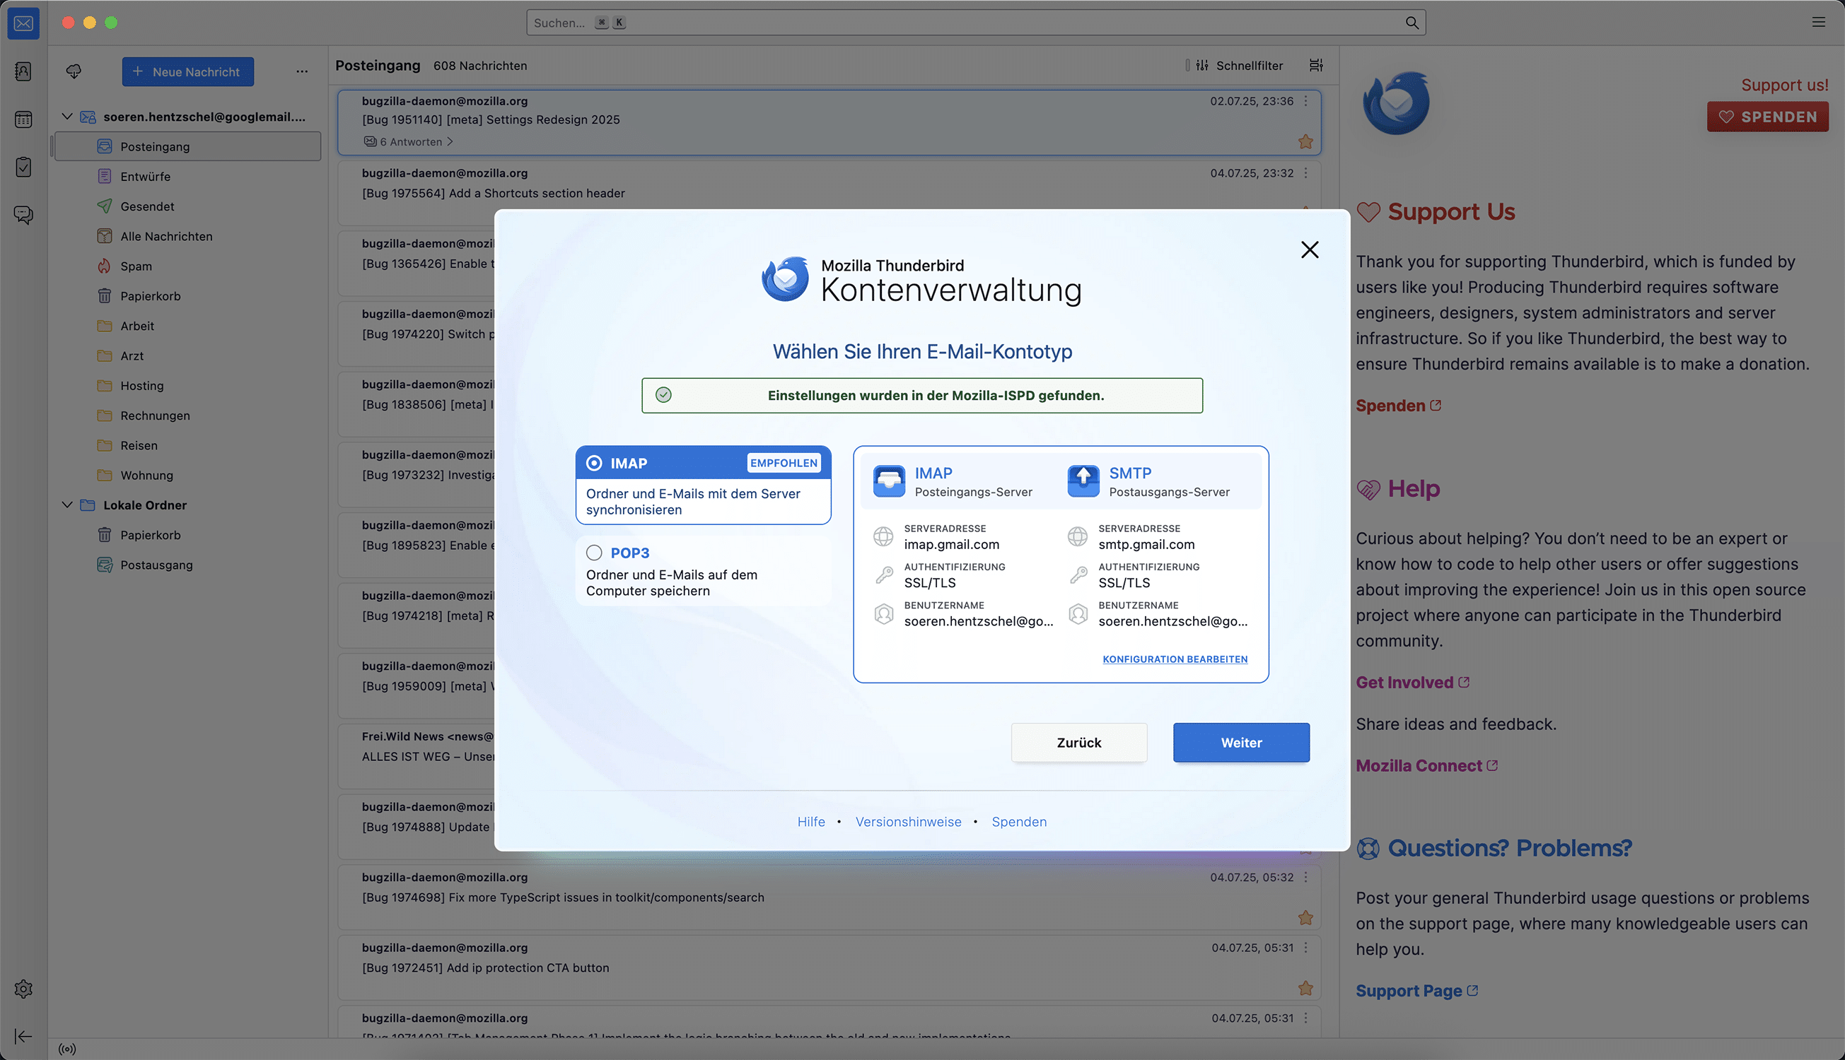
Task: Open the Hilfe link in dialog footer
Action: click(x=810, y=821)
